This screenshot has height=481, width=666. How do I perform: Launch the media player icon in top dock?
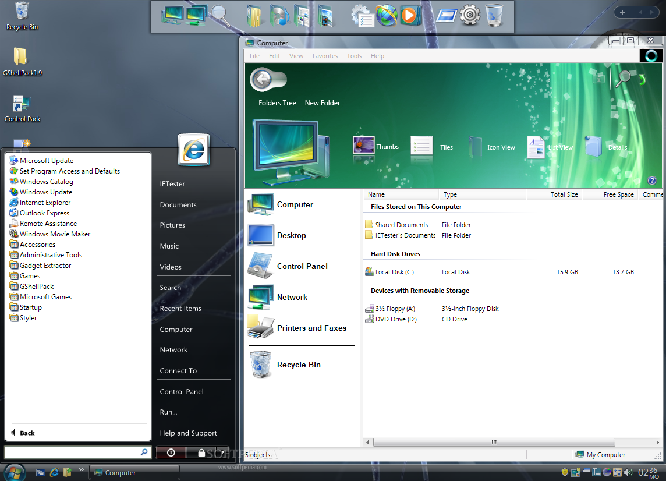[410, 16]
